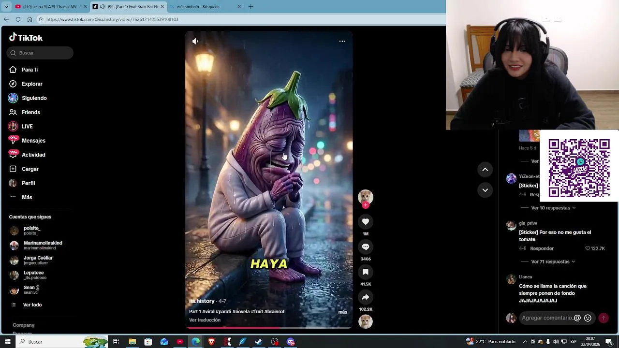Open gin_privv's commenter profile
This screenshot has width=619, height=348.
(x=528, y=223)
